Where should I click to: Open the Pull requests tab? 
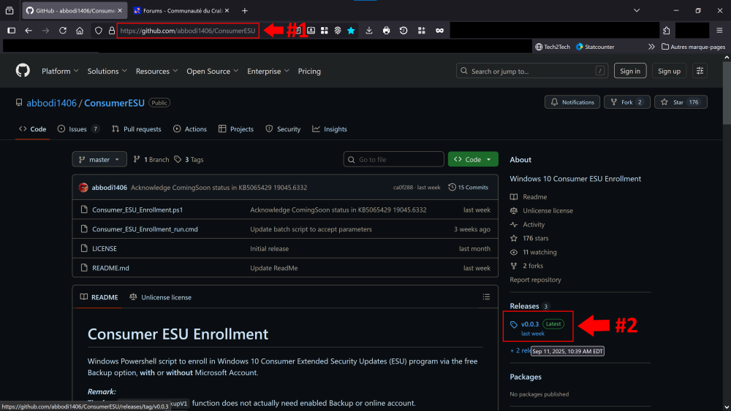point(137,129)
